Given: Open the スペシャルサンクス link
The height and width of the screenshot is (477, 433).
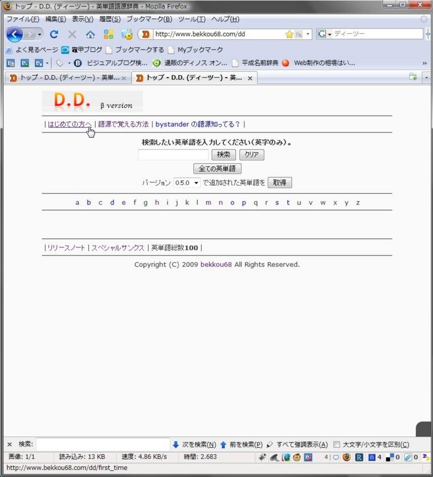Looking at the screenshot, I should click(118, 248).
